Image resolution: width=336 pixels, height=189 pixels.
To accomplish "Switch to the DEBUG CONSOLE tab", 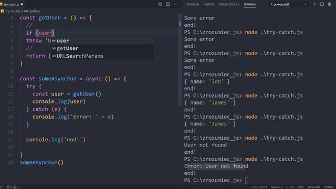I will pos(229,4).
